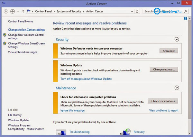This screenshot has width=193, height=137.
Task: Turn off messages about Windows Update
Action: point(86,79)
